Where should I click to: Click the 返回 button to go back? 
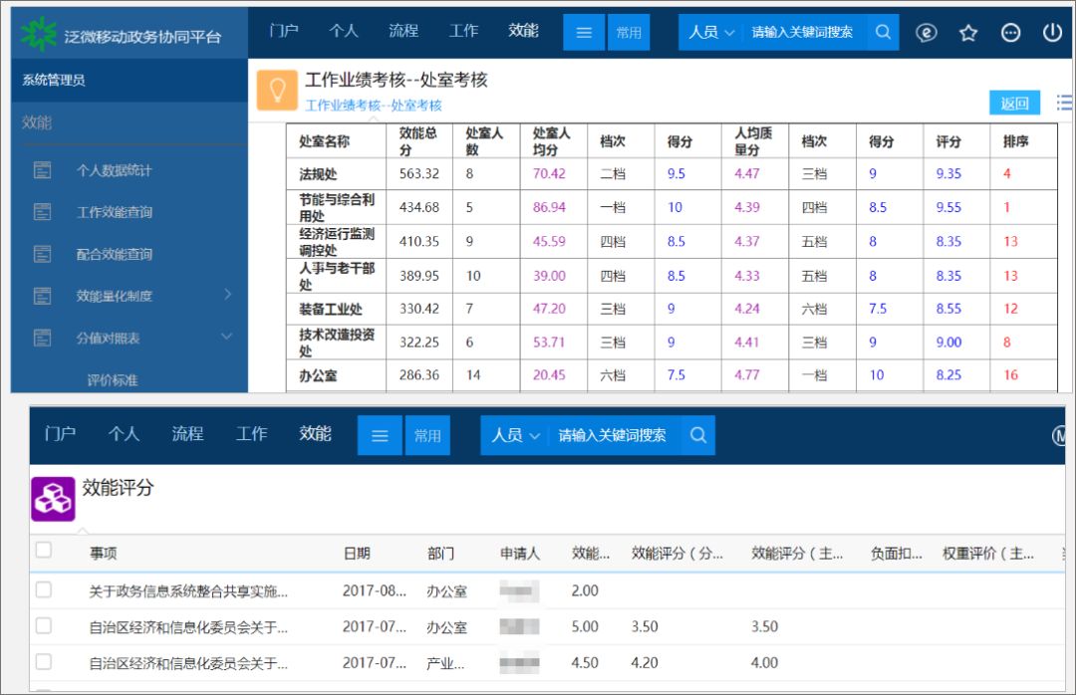point(1014,102)
